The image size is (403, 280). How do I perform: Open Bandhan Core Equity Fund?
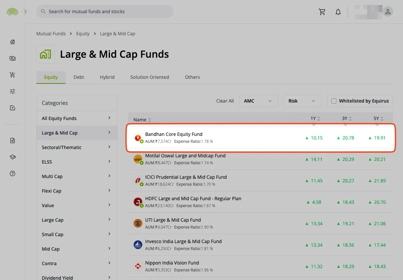point(174,134)
